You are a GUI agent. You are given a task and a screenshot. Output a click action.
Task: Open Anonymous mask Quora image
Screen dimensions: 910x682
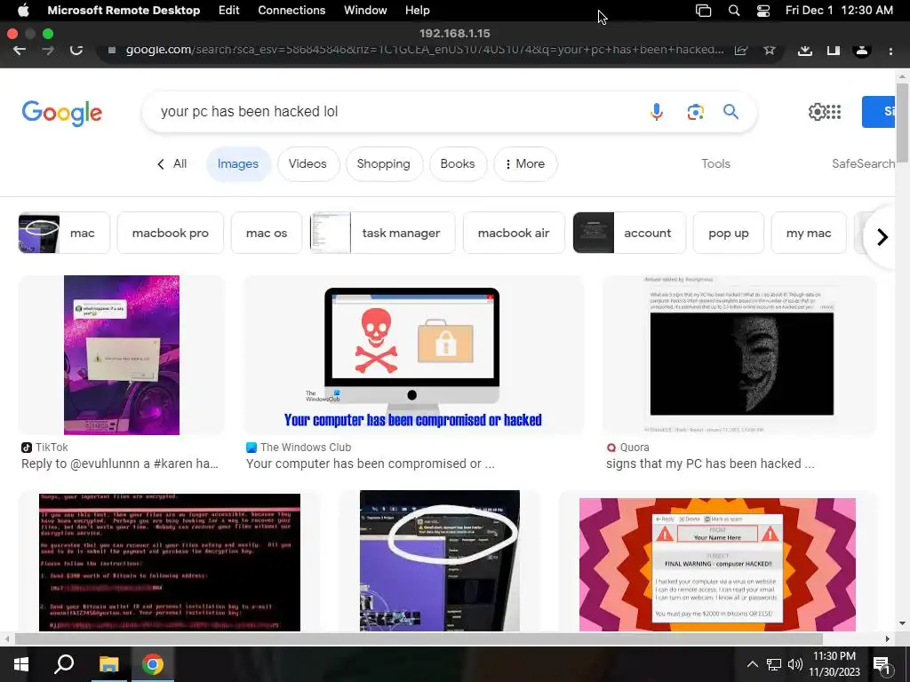[x=739, y=355]
